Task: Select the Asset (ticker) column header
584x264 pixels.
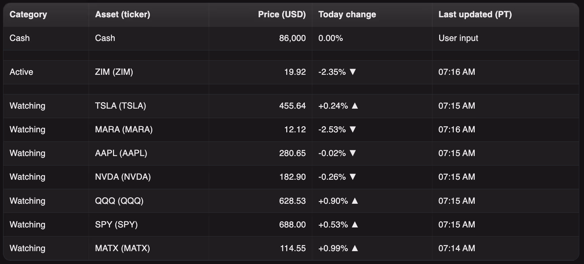Action: [x=122, y=15]
